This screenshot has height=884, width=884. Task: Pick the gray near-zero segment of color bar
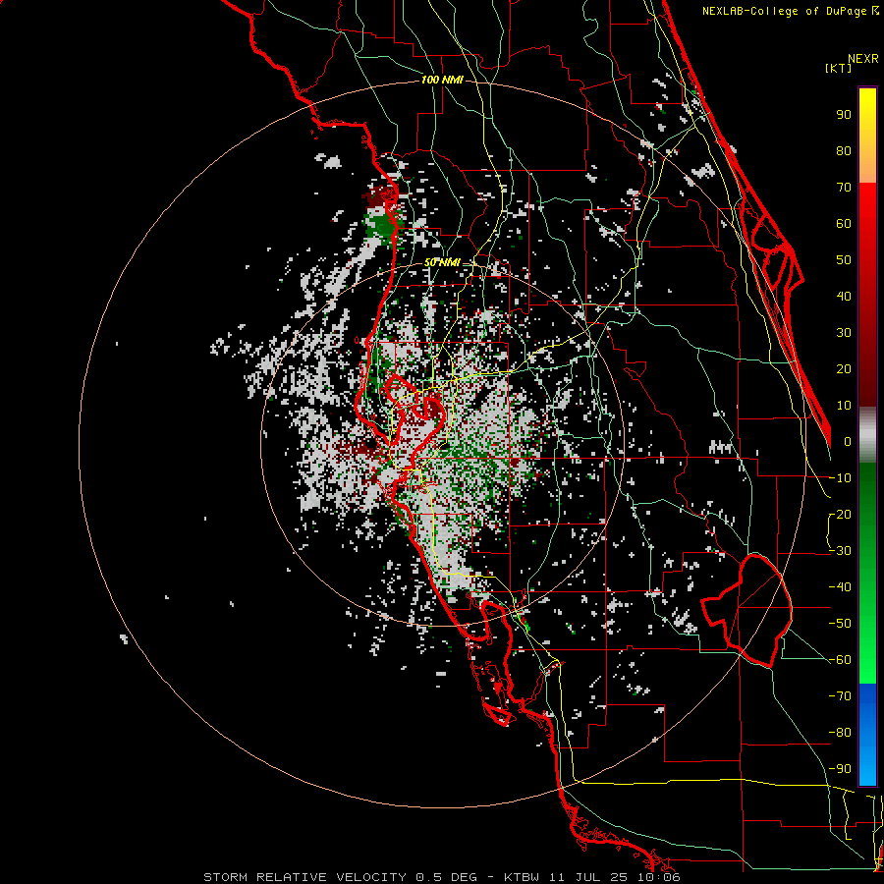pyautogui.click(x=867, y=435)
